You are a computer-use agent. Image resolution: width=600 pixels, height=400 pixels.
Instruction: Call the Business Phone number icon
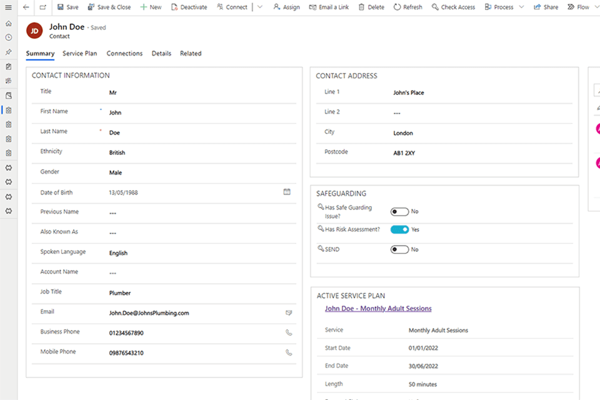pyautogui.click(x=288, y=332)
